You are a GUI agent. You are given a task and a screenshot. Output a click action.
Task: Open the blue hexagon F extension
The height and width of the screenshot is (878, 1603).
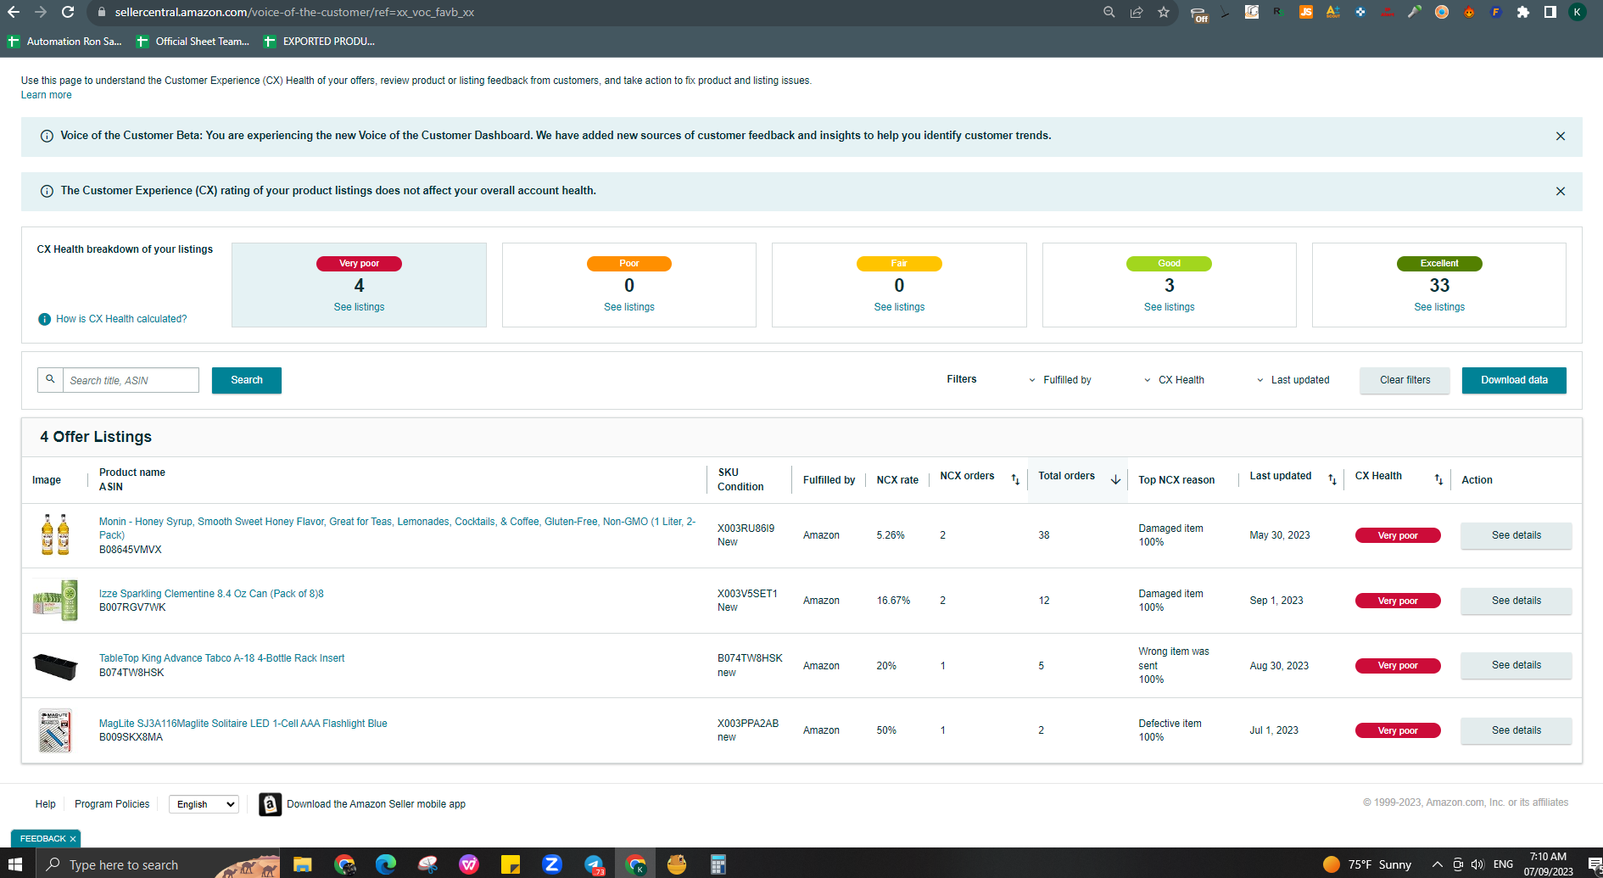coord(1496,12)
